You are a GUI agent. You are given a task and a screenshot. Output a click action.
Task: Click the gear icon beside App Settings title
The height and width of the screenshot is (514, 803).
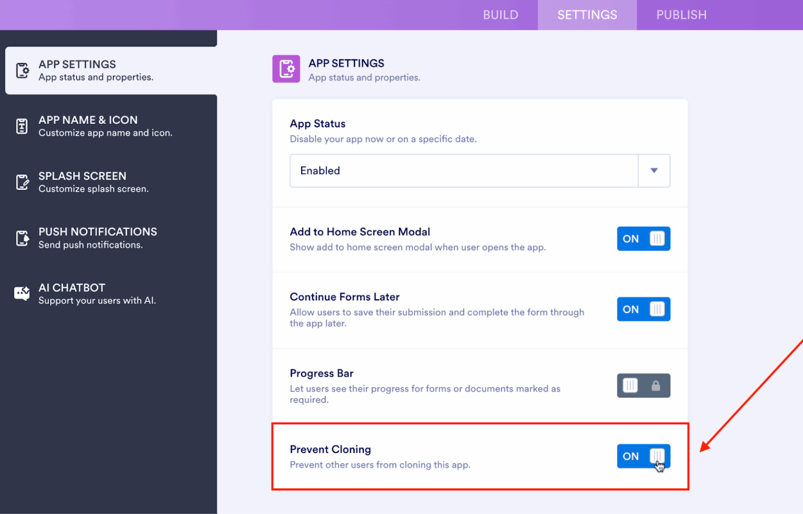pyautogui.click(x=286, y=68)
